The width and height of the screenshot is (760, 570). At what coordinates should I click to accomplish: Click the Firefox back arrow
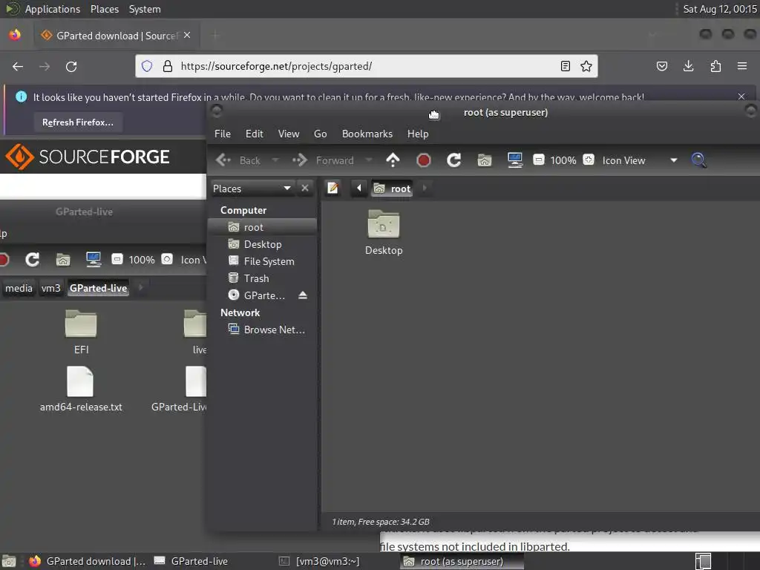click(18, 66)
